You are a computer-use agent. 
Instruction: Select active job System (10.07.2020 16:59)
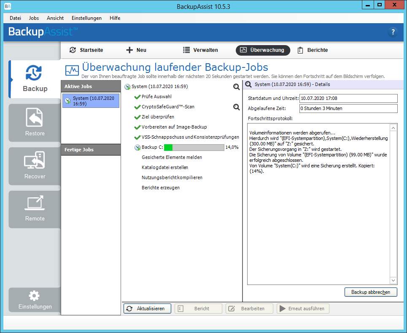coord(91,101)
